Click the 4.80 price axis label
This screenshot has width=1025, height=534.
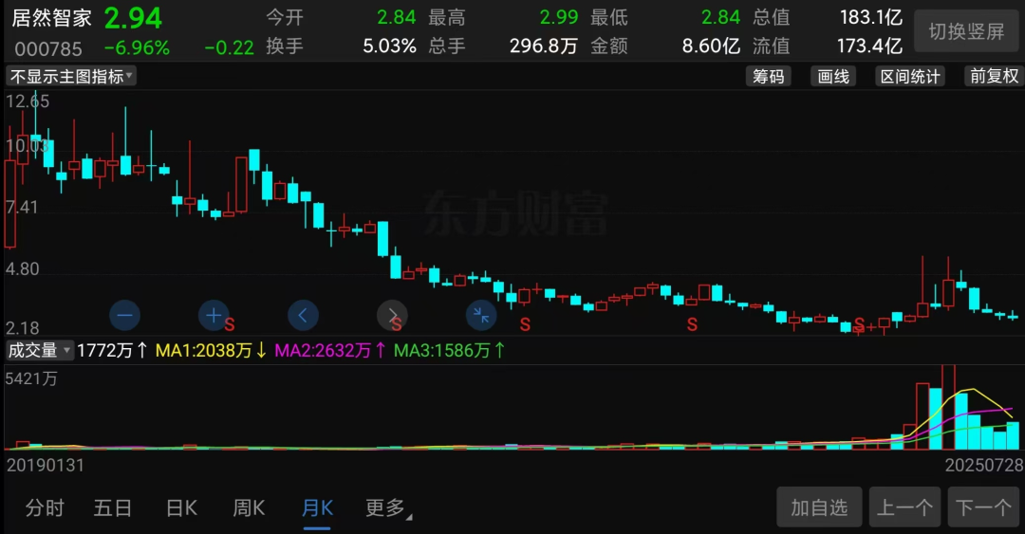[22, 269]
